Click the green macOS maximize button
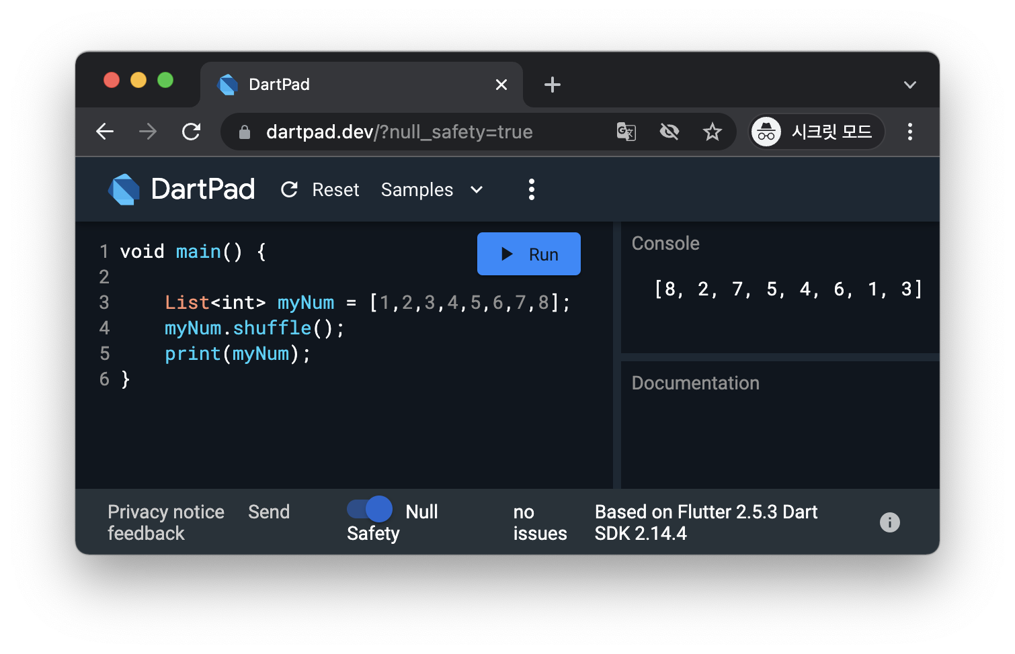This screenshot has height=654, width=1015. [x=165, y=80]
